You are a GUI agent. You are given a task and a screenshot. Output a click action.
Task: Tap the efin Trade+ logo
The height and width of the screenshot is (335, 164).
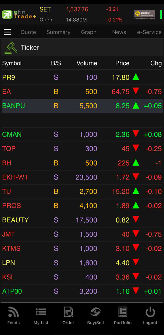tap(19, 15)
